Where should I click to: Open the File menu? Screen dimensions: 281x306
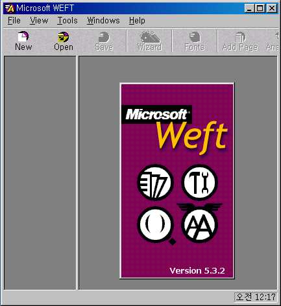click(x=14, y=21)
